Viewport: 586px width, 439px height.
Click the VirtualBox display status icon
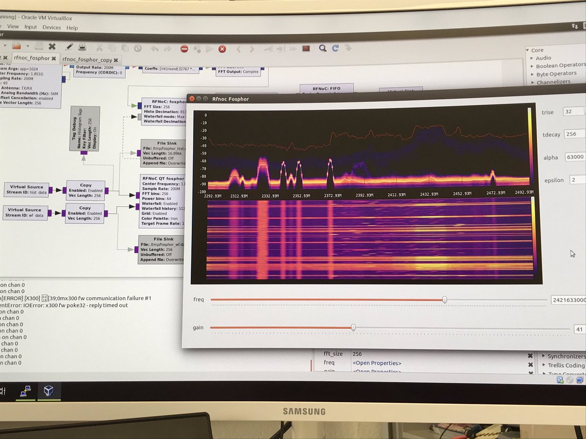pos(580,379)
